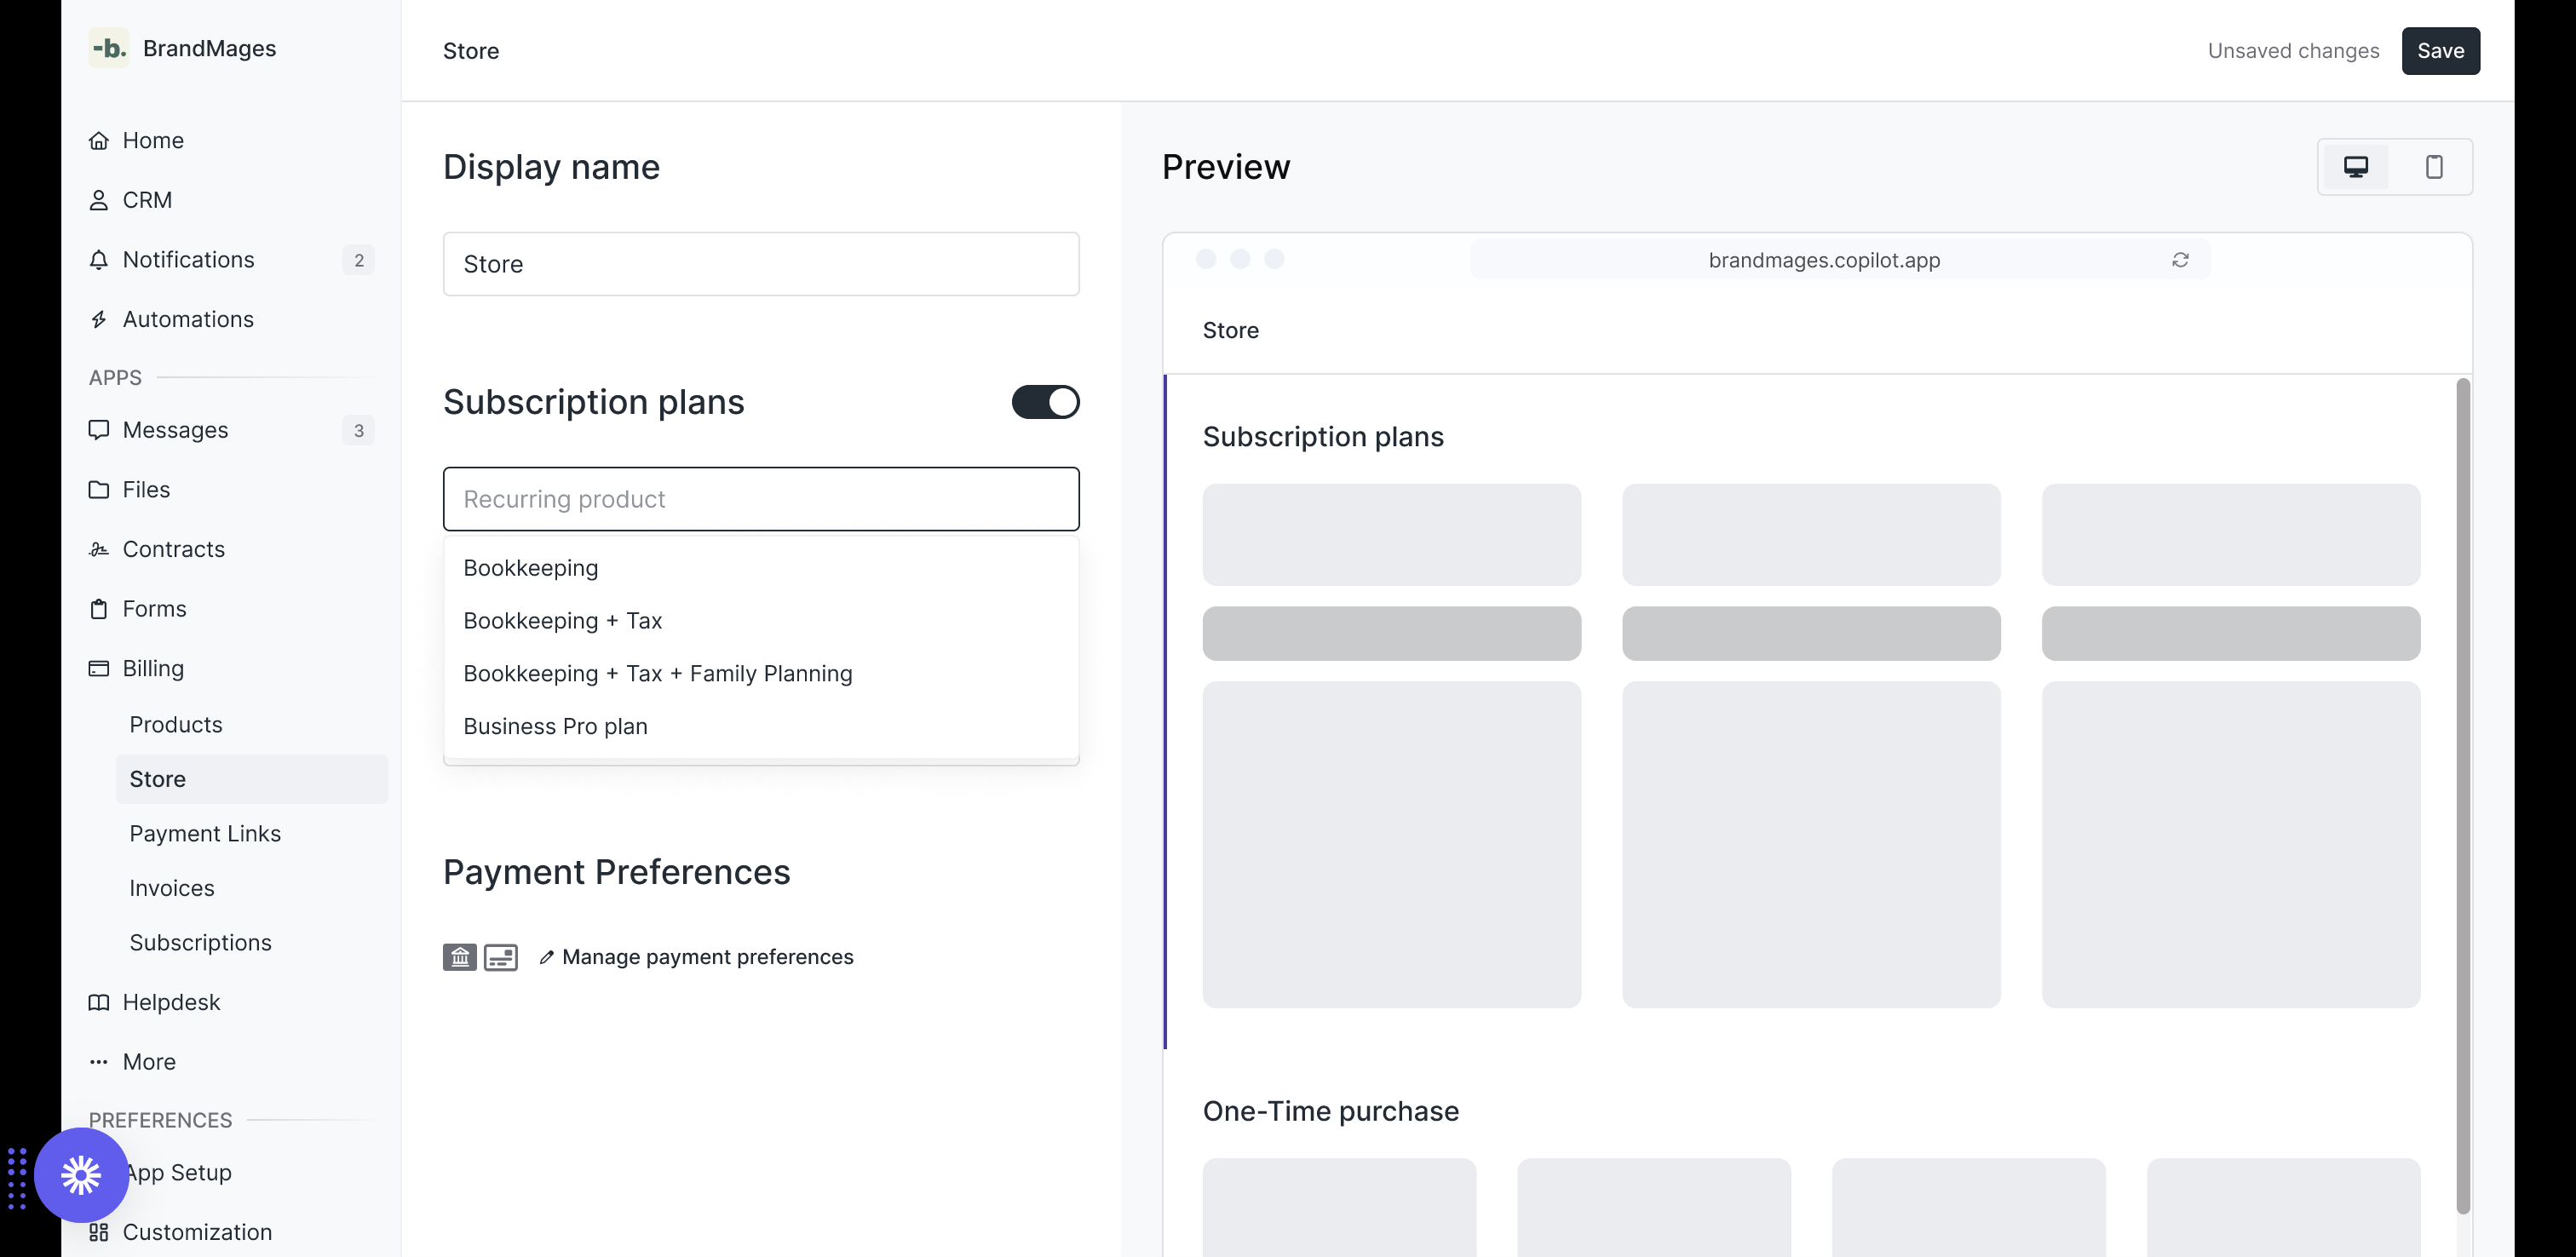Click the Automations lightning icon
Screen dimensions: 2576x1257
coord(98,319)
